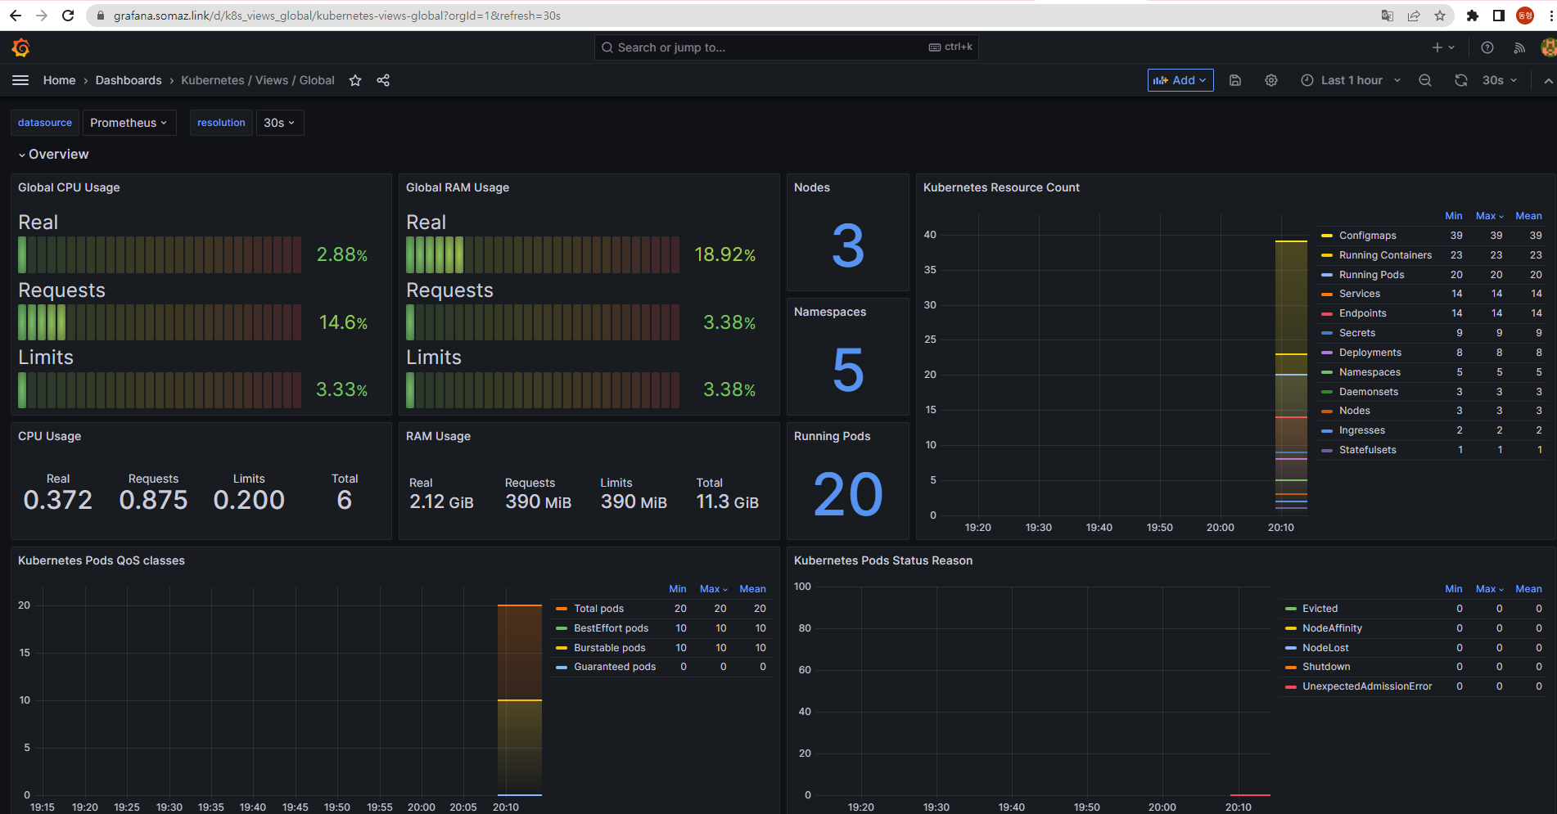Open the news feed RSS icon
Viewport: 1557px width, 814px height.
click(1519, 47)
